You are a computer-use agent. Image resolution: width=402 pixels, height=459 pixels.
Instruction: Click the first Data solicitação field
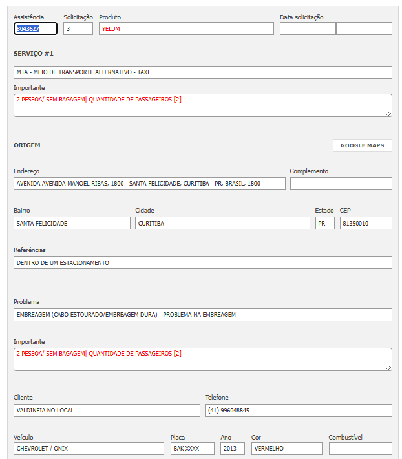click(308, 28)
